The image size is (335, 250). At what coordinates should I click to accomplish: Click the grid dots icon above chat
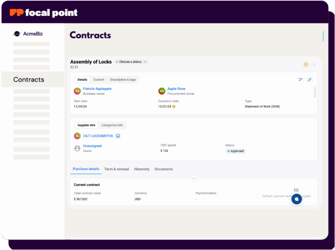296,190
